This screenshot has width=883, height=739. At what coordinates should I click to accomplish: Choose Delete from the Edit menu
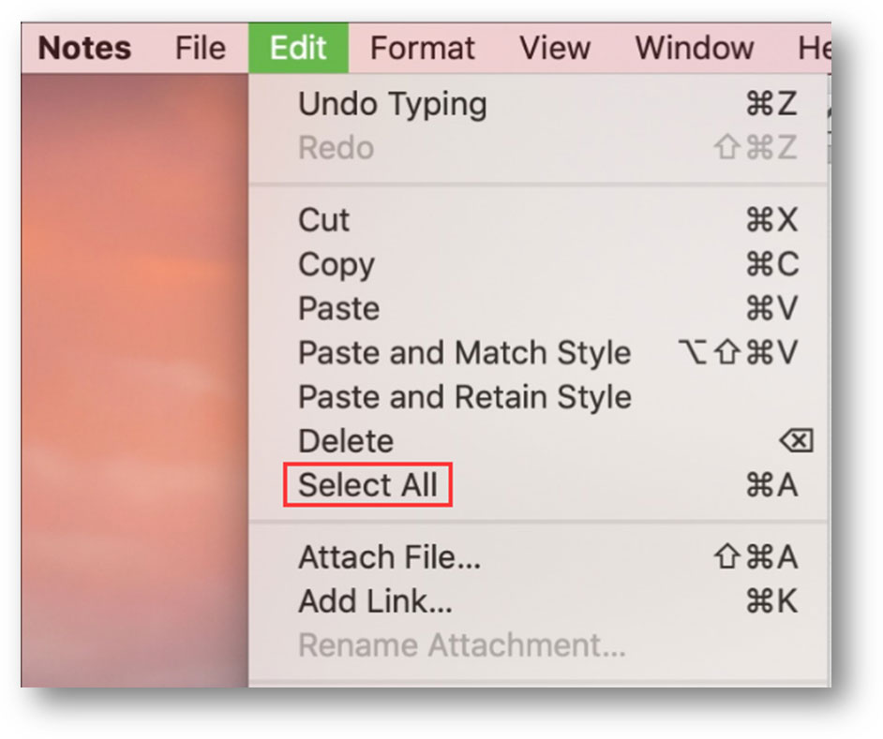click(347, 440)
